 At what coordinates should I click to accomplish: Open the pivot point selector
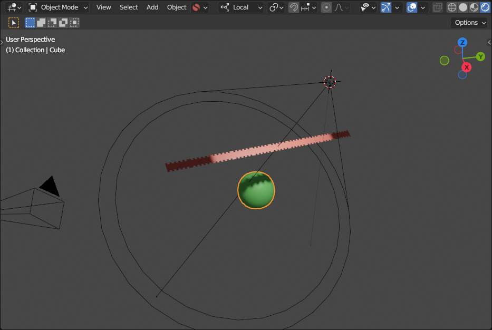tap(276, 7)
